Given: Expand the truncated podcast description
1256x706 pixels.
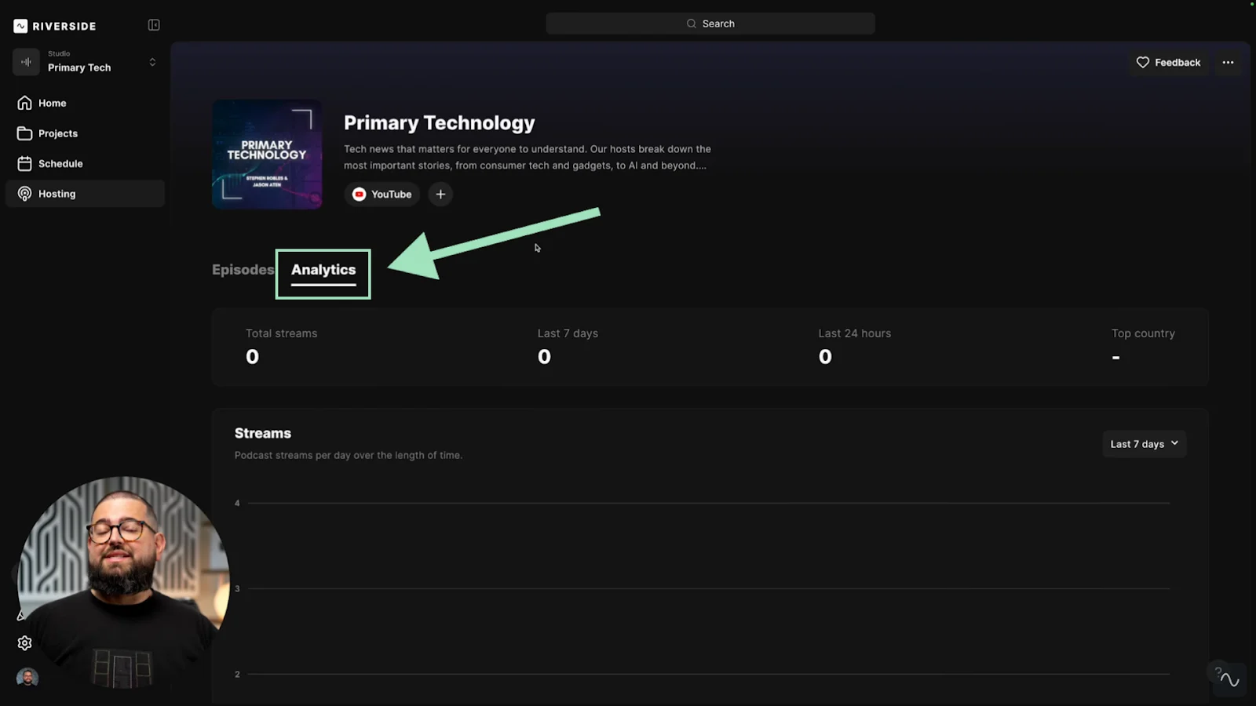Looking at the screenshot, I should [528, 157].
